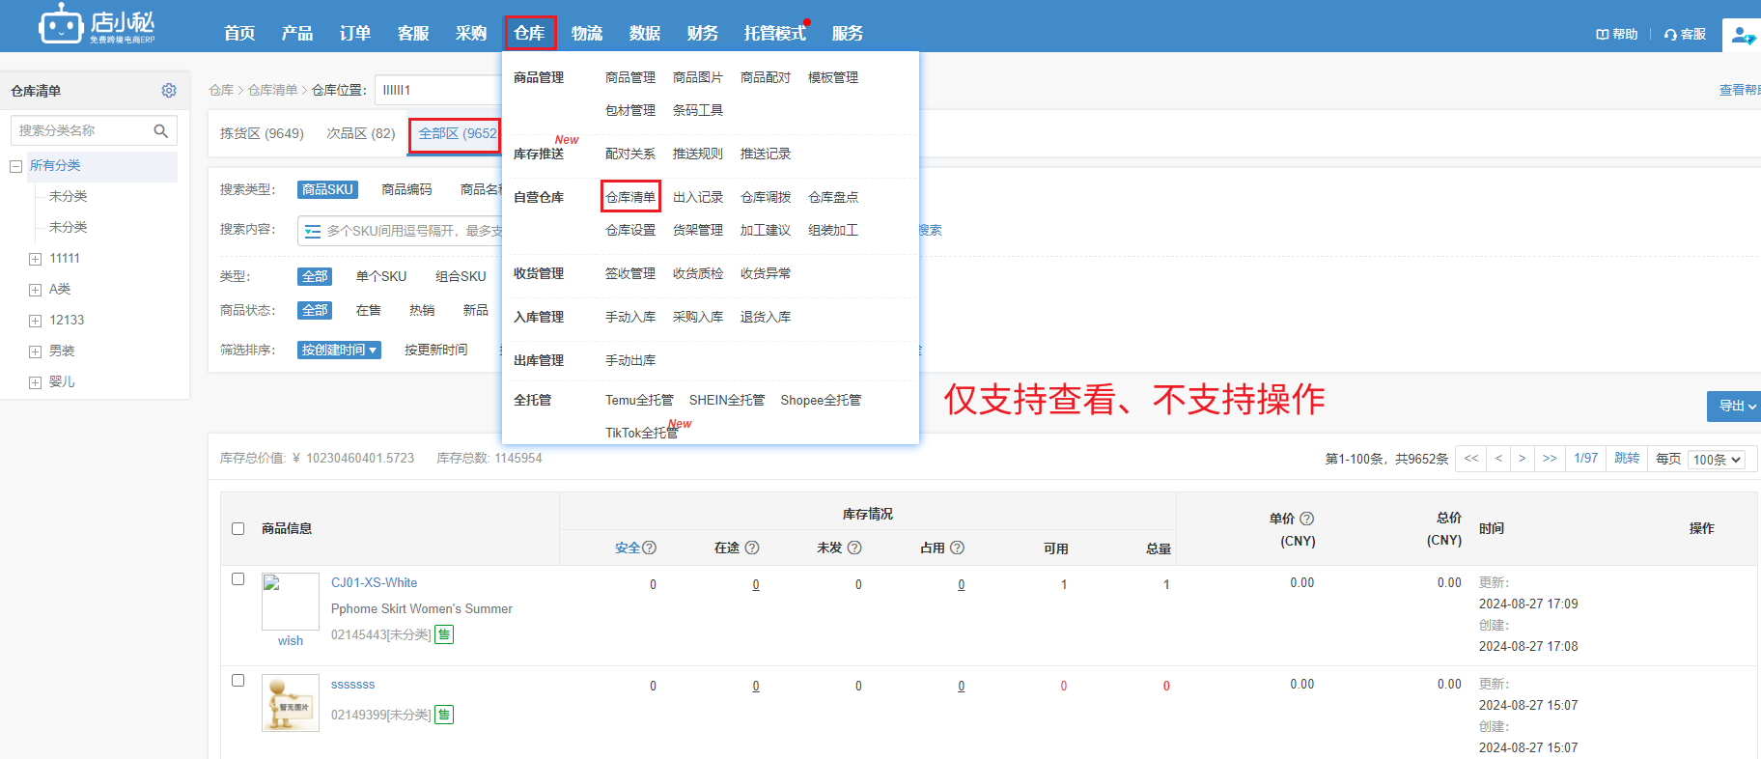This screenshot has width=1761, height=759.
Task: Select Temu全托管 menu entry
Action: [639, 400]
